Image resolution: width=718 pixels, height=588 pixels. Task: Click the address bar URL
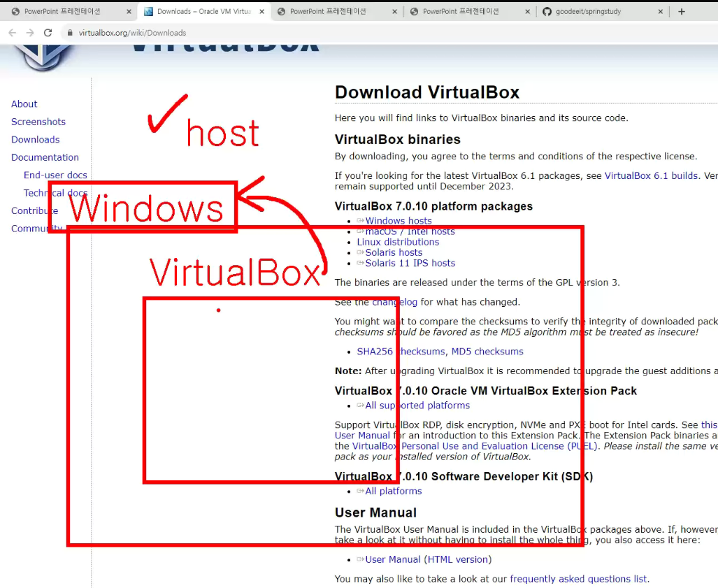pos(132,33)
